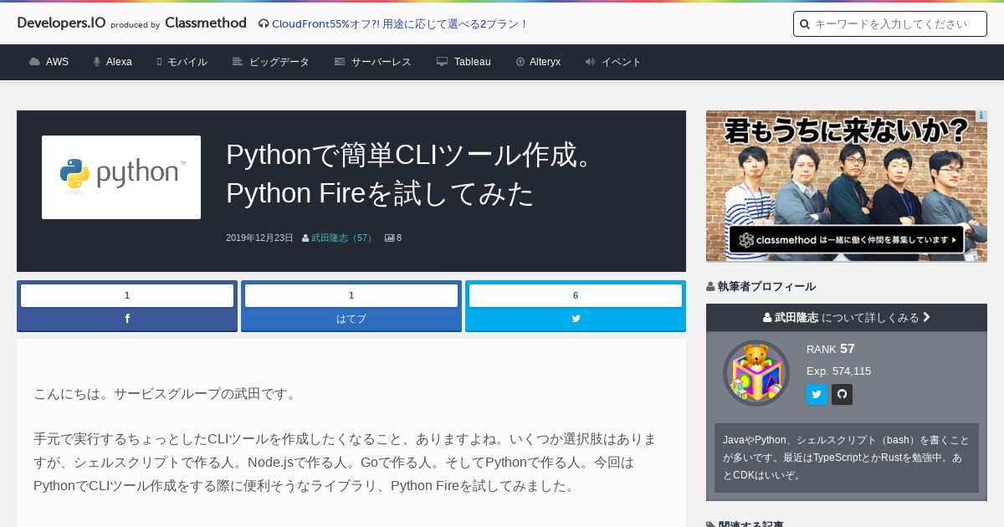Viewport: 1004px width, 527px height.
Task: Share the article on Facebook
Action: click(127, 319)
